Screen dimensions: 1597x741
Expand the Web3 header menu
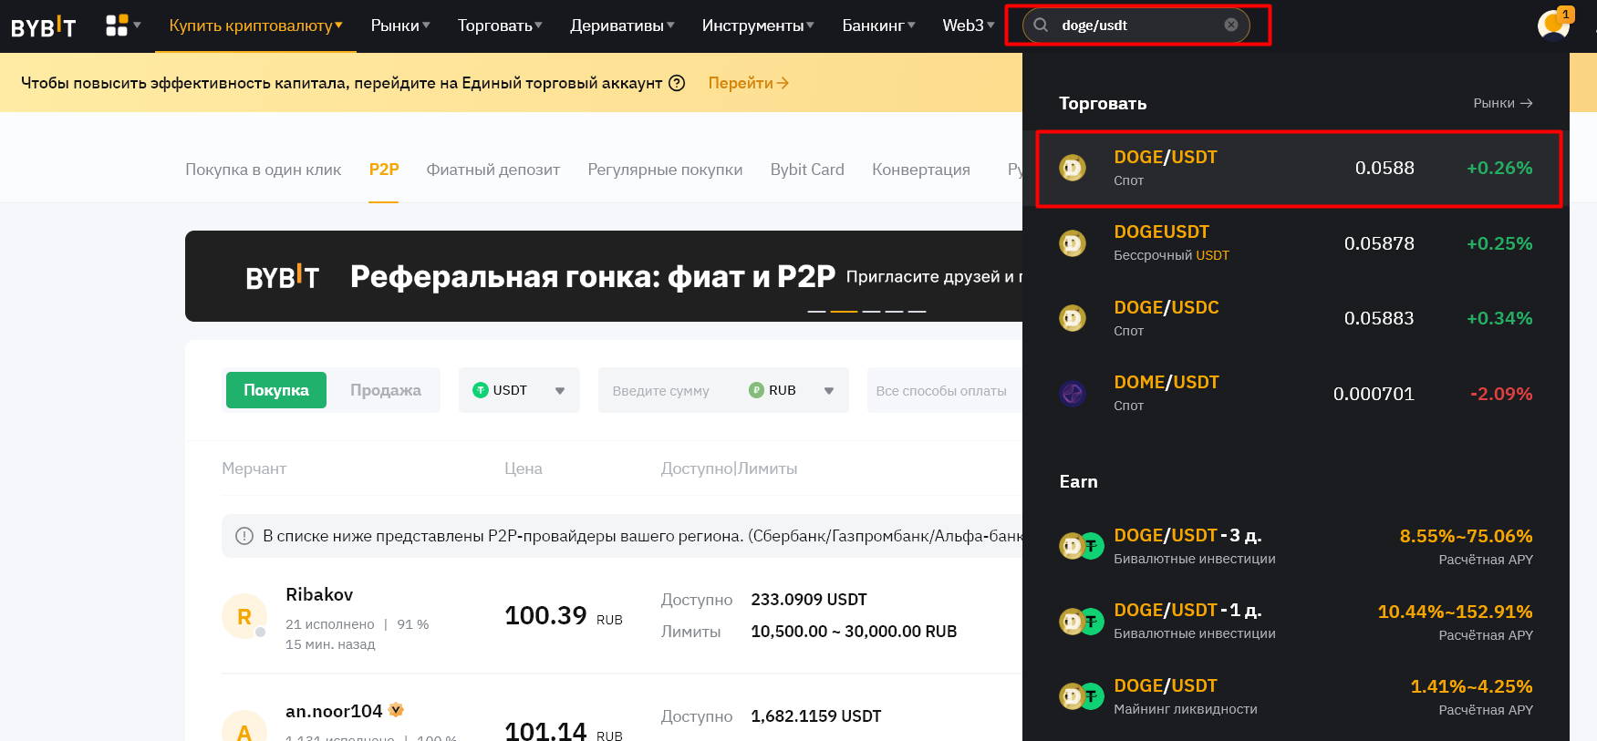pos(969,26)
